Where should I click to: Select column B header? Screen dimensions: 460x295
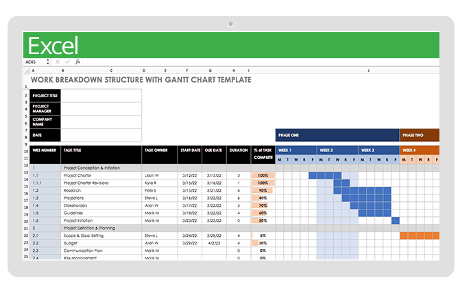point(62,70)
